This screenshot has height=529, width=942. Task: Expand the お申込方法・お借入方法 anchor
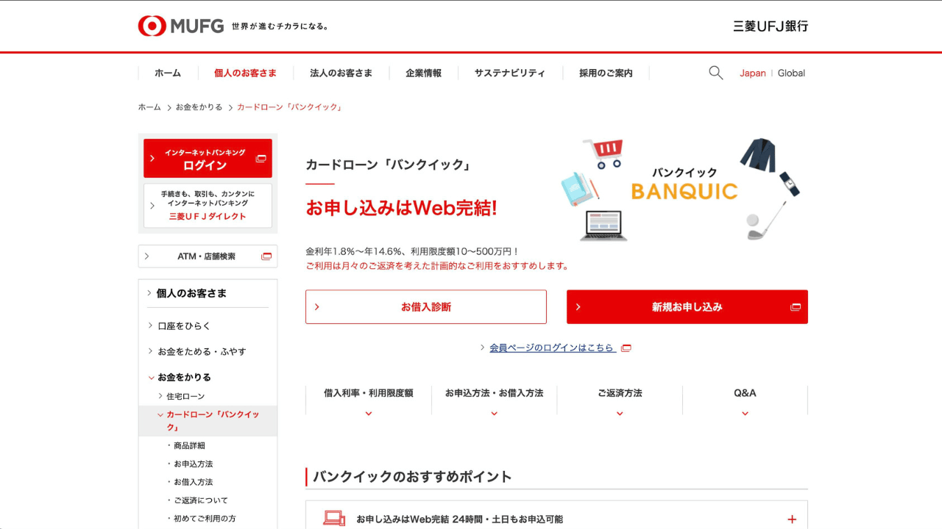coord(494,400)
